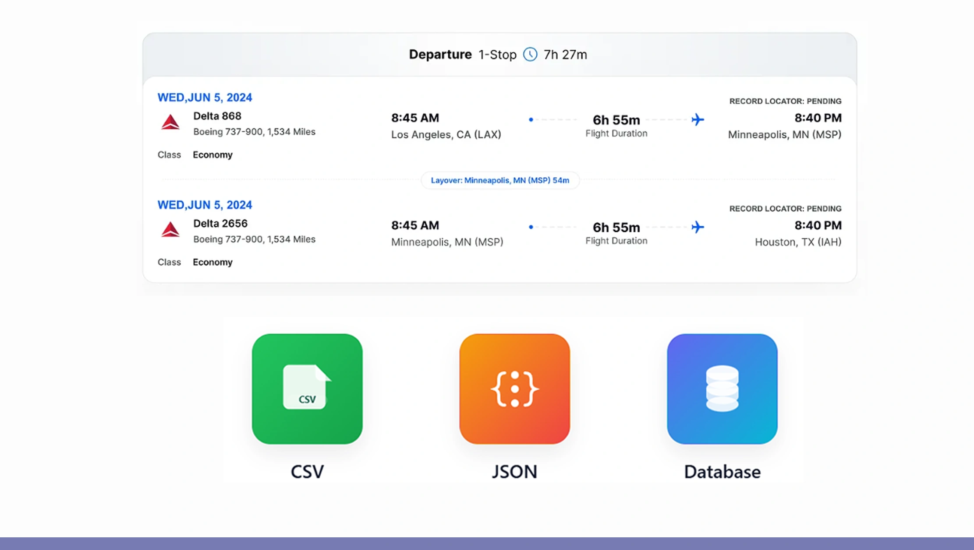The image size is (974, 550).
Task: Select the Layover Minneapolis 54m badge
Action: pos(500,180)
